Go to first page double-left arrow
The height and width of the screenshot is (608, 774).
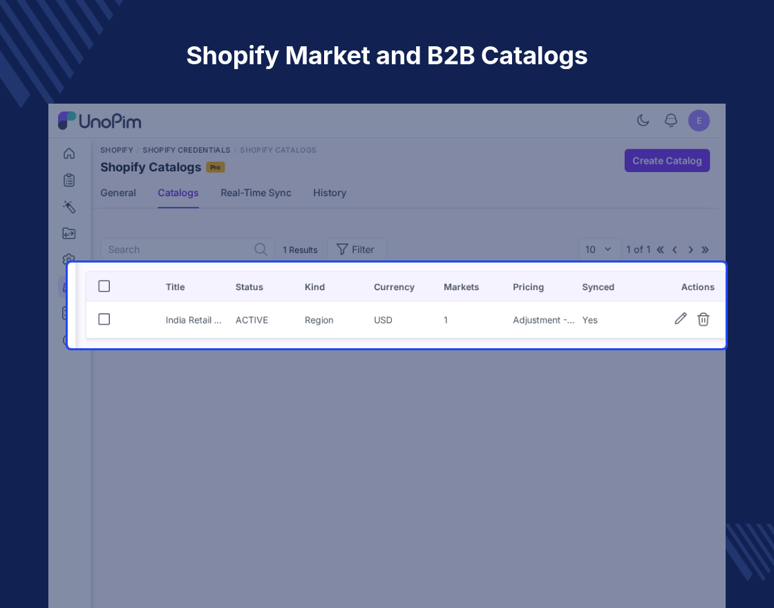(x=661, y=249)
